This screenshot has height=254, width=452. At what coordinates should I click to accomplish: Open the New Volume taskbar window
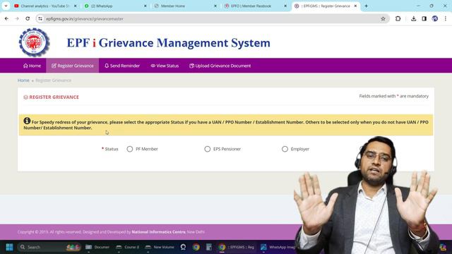pos(160,247)
